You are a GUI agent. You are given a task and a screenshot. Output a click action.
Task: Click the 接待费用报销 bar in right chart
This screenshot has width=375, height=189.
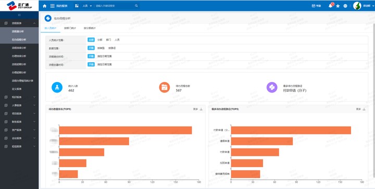click(x=245, y=174)
